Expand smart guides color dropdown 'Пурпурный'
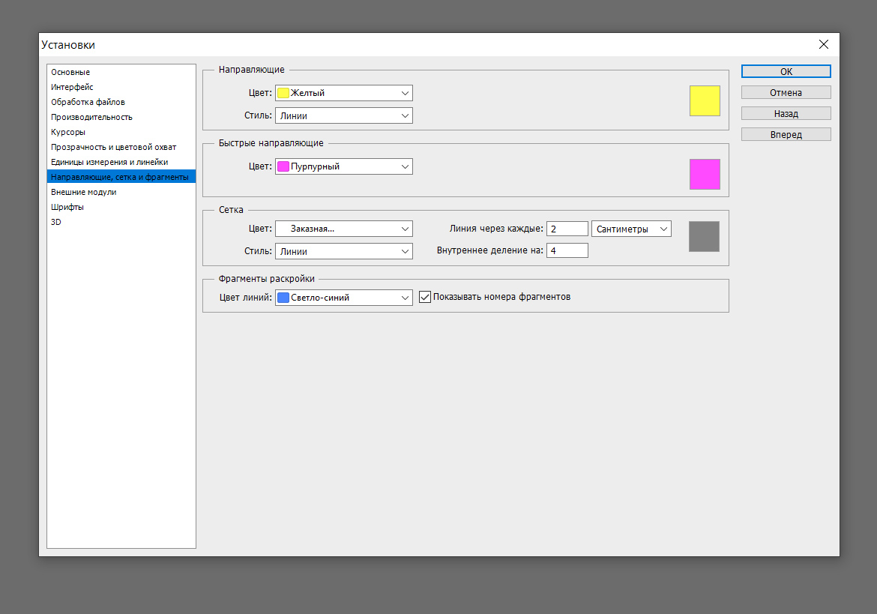Screen dimensions: 877x614 (344, 166)
